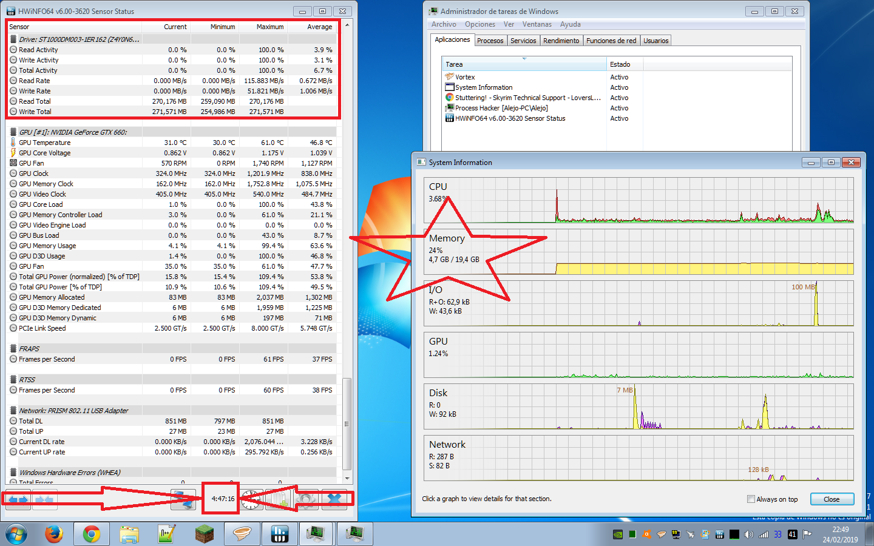This screenshot has width=874, height=546.
Task: Open Minecraft grass block taskbar icon
Action: click(x=205, y=534)
